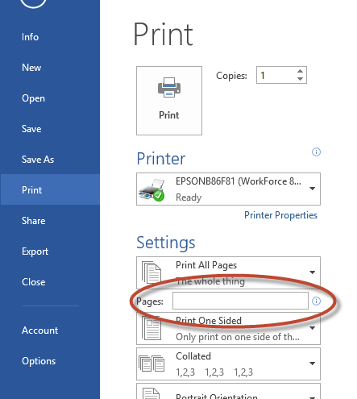Click the info icon next to Pages field
Viewport: 357px width, 399px height.
[316, 301]
